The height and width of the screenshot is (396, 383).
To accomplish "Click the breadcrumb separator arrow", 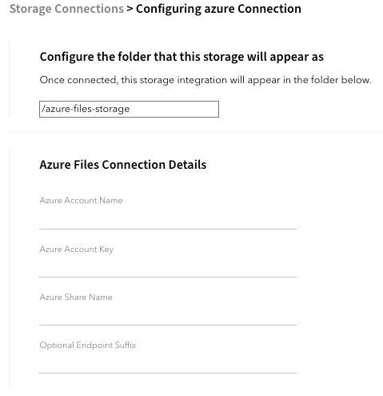I will point(130,9).
